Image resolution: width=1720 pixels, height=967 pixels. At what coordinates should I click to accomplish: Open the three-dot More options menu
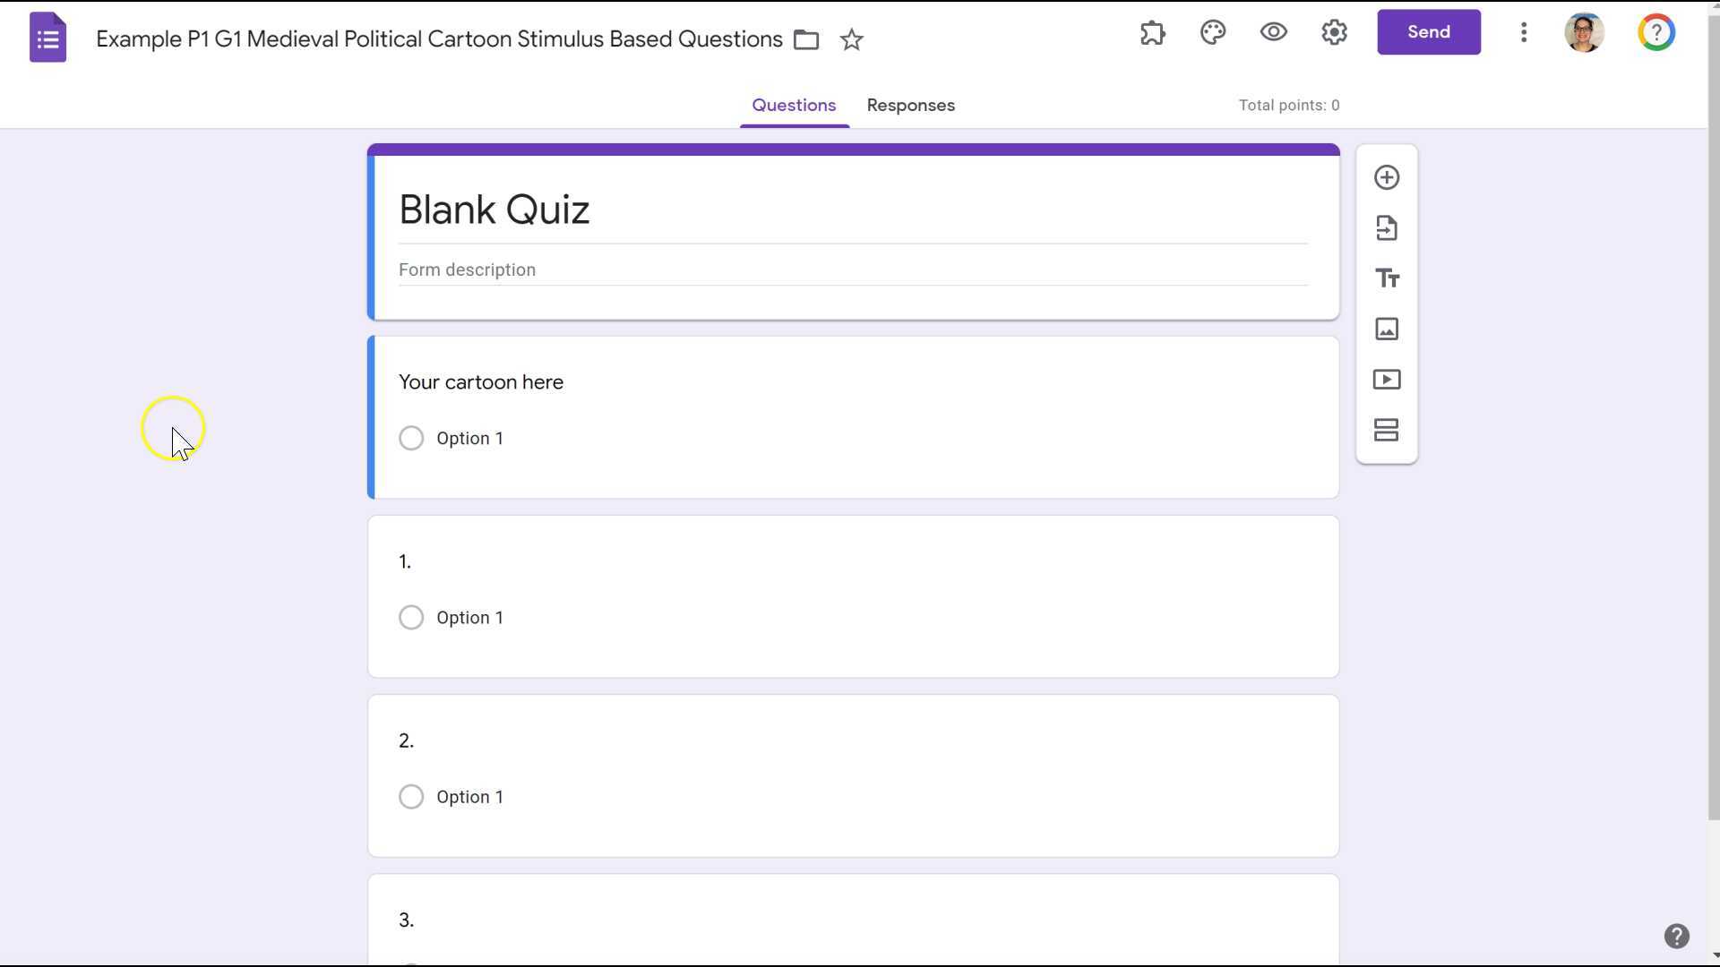click(x=1524, y=32)
